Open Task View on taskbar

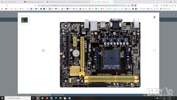(33, 98)
